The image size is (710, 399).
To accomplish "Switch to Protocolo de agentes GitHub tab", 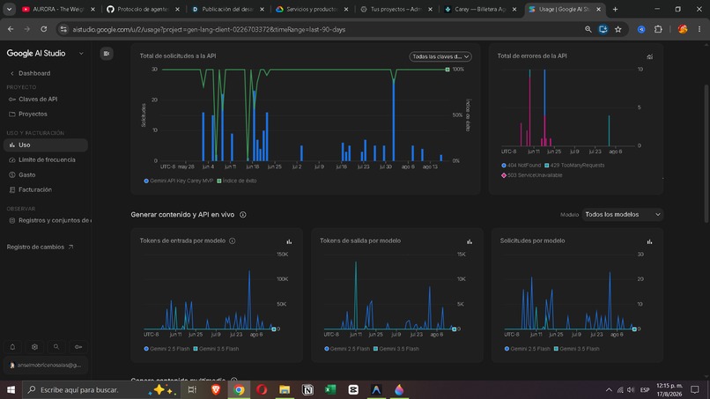I will (143, 9).
